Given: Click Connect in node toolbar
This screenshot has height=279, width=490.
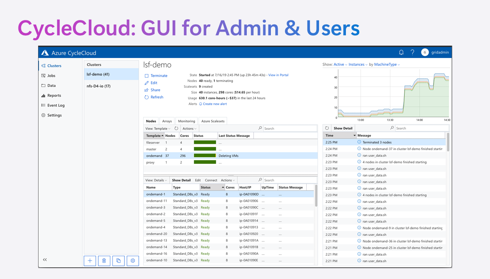Looking at the screenshot, I should (211, 180).
